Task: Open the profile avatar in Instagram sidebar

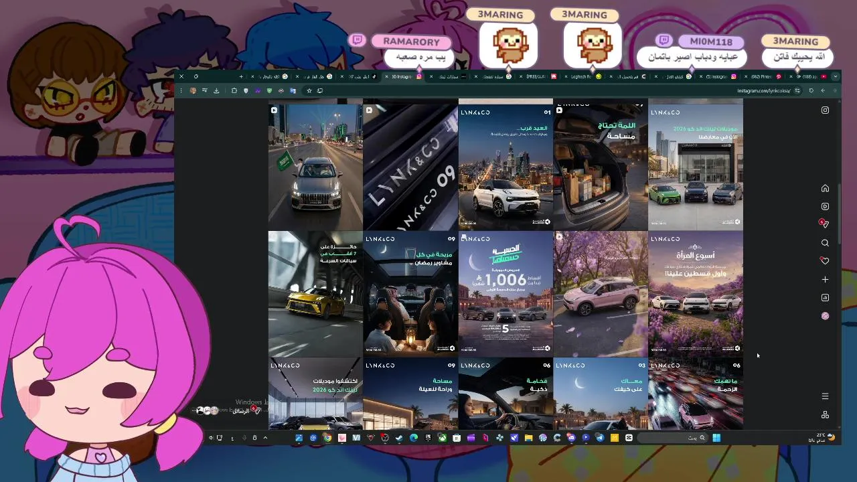Action: click(x=825, y=316)
